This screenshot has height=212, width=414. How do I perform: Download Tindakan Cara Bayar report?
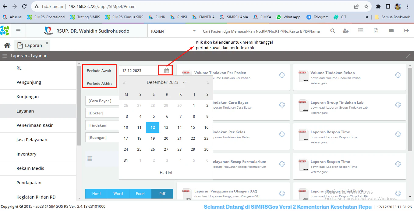pyautogui.click(x=282, y=105)
